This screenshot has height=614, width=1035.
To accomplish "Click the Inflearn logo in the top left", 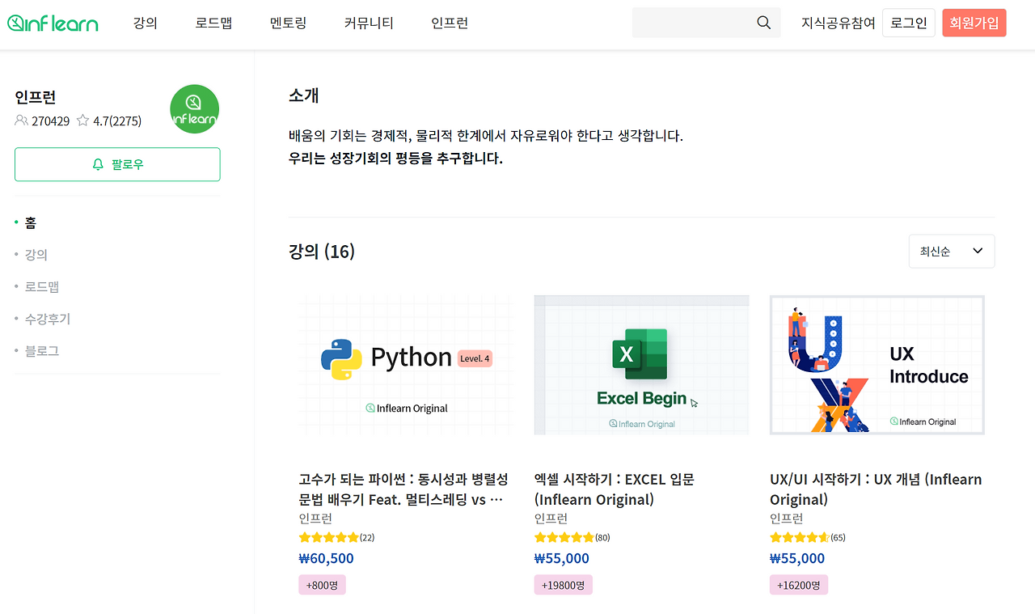I will coord(52,23).
